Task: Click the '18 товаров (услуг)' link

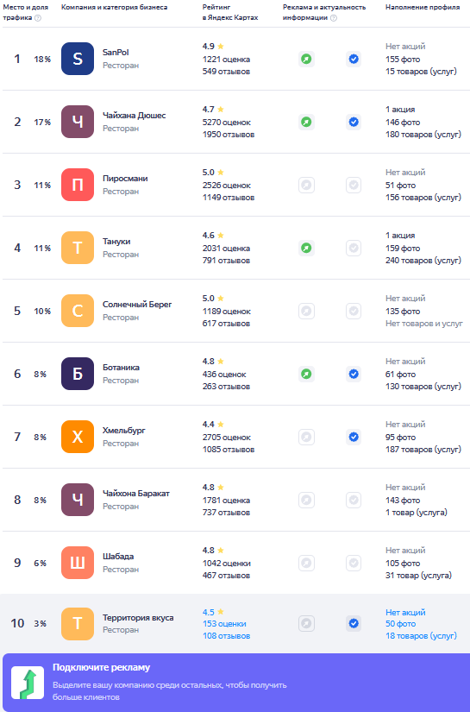Action: (421, 636)
